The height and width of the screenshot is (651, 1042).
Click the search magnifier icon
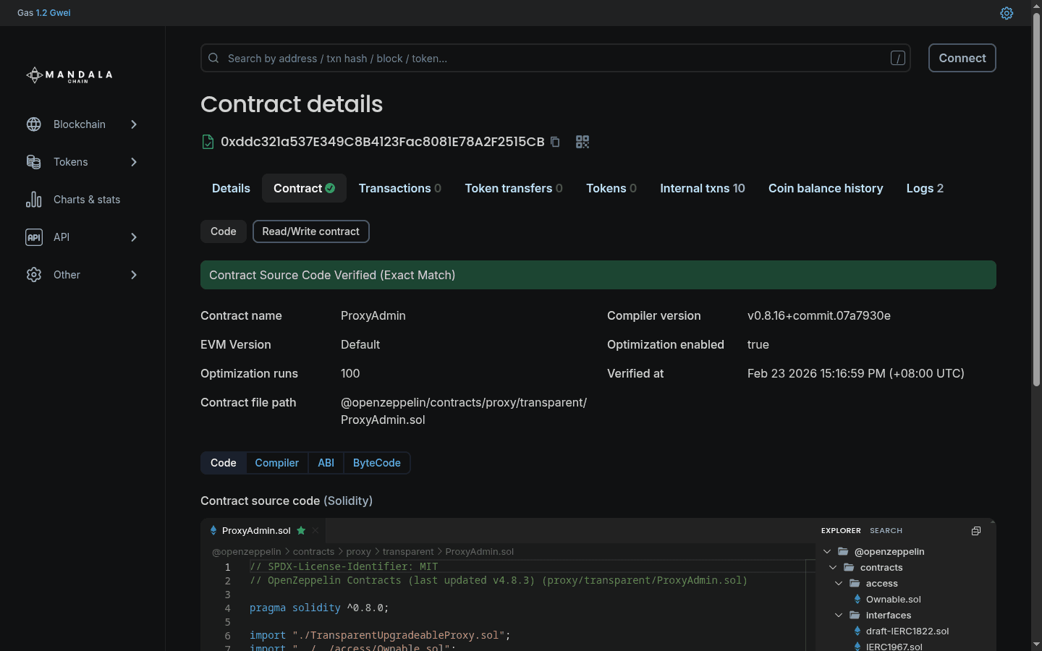tap(213, 58)
